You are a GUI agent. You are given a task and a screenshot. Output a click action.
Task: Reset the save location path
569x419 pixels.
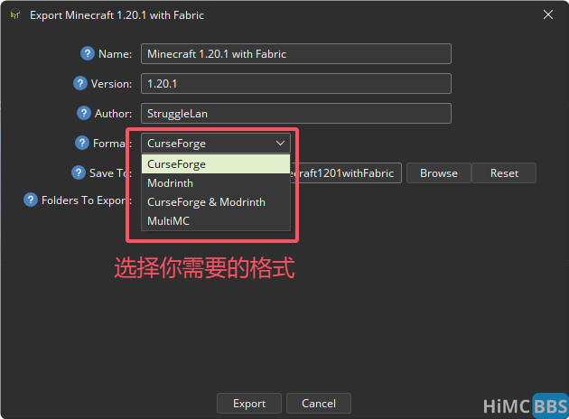pyautogui.click(x=504, y=173)
